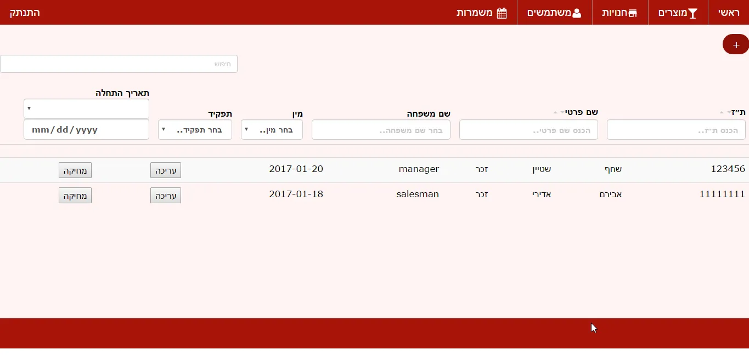Select the ID cell 123456
The image size is (749, 355).
point(728,169)
